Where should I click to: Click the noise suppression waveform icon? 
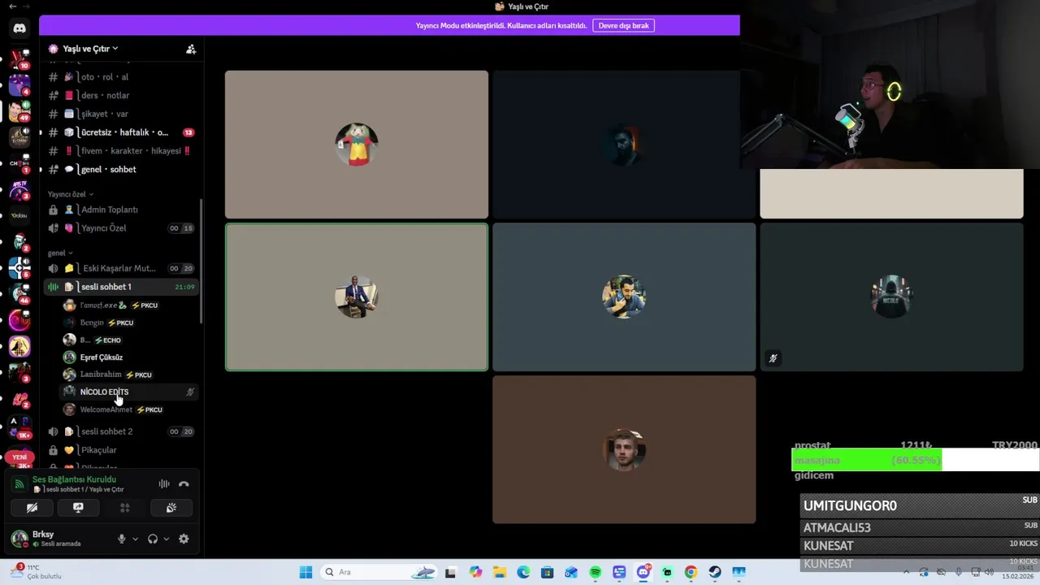(164, 484)
